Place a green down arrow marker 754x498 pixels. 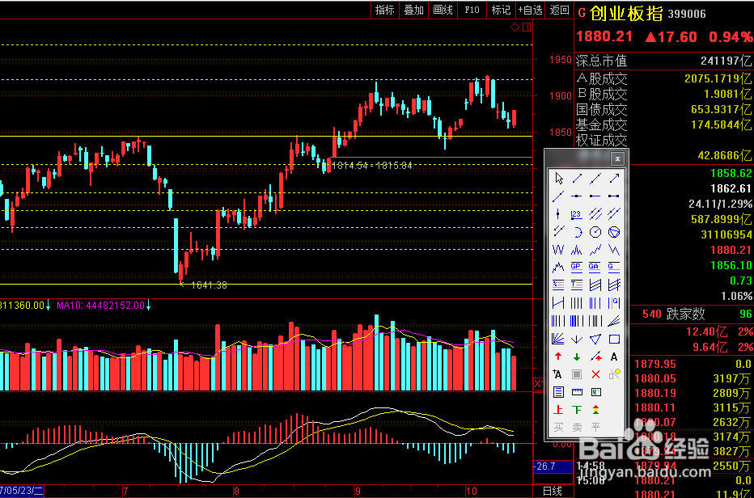coord(577,357)
